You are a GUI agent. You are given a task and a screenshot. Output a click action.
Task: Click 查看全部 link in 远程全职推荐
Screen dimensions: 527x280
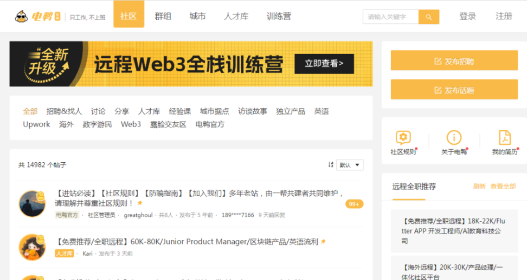click(x=503, y=186)
